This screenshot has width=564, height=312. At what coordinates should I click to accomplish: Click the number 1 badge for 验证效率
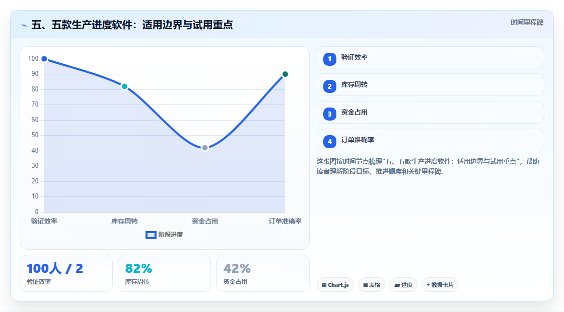329,59
